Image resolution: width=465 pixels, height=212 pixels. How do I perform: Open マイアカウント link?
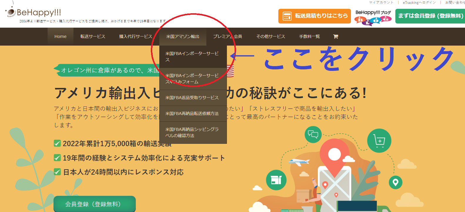click(381, 2)
